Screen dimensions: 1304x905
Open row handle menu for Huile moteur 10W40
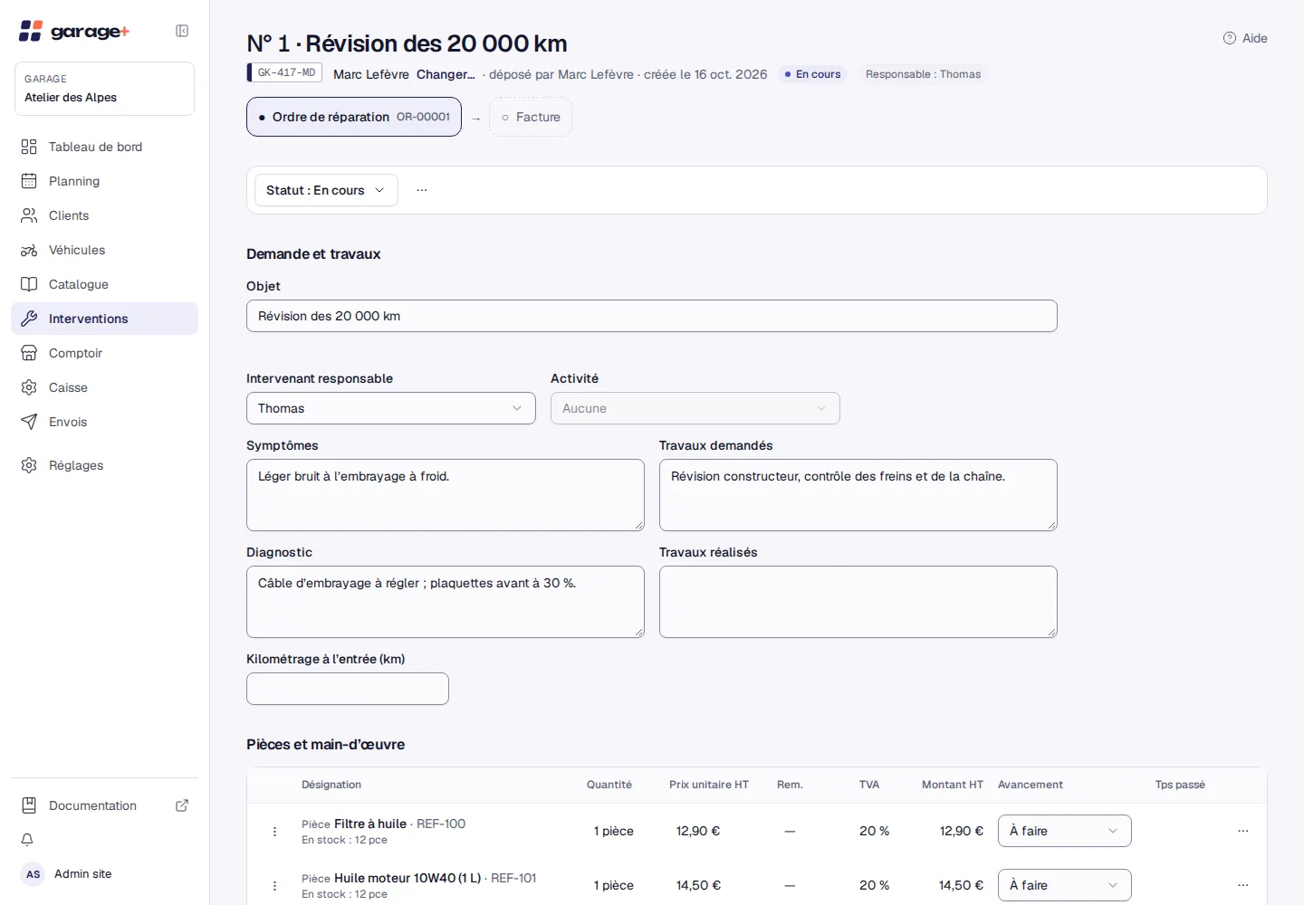[274, 885]
